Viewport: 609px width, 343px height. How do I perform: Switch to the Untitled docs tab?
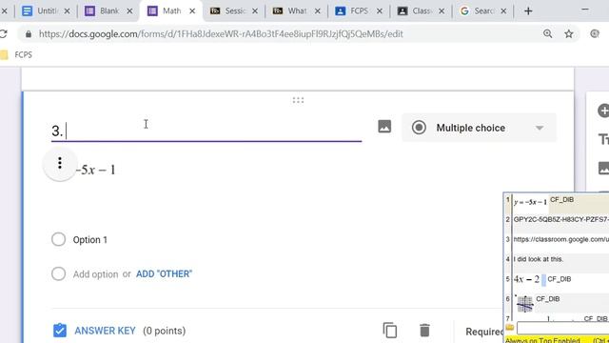(46, 11)
